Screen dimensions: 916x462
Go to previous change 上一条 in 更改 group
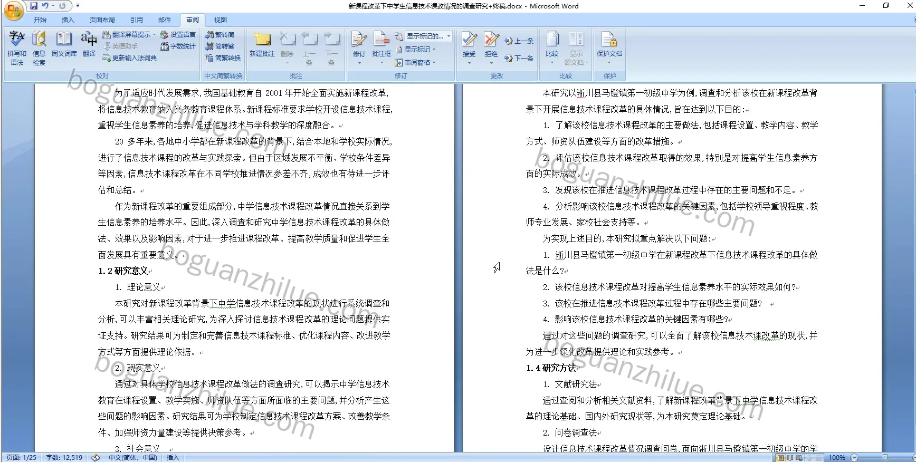click(x=519, y=41)
